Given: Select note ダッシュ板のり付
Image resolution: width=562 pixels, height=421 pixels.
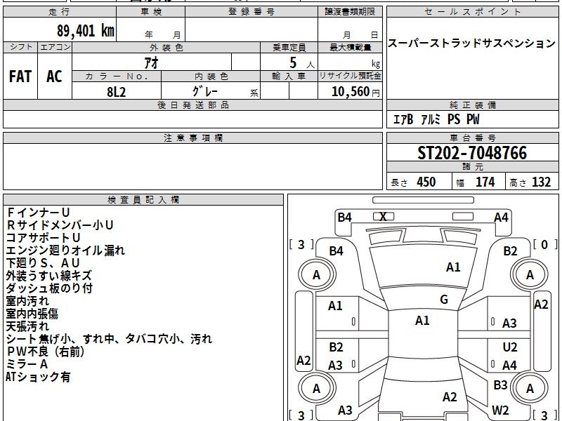Looking at the screenshot, I should click(x=49, y=288).
